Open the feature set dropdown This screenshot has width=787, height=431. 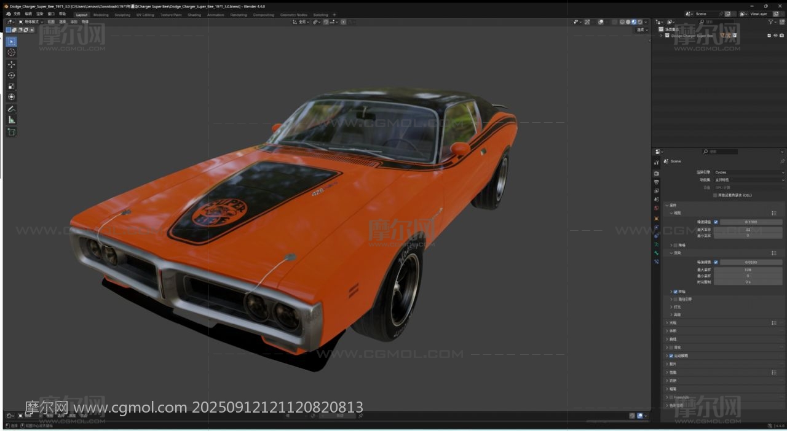click(x=749, y=180)
